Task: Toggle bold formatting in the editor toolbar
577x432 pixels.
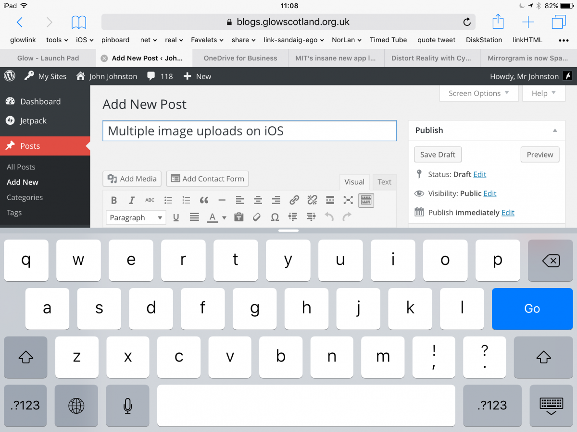Action: (x=114, y=200)
